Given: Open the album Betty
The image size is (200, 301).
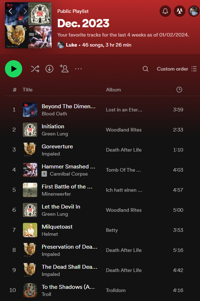Looking at the screenshot, I should click(x=111, y=230).
